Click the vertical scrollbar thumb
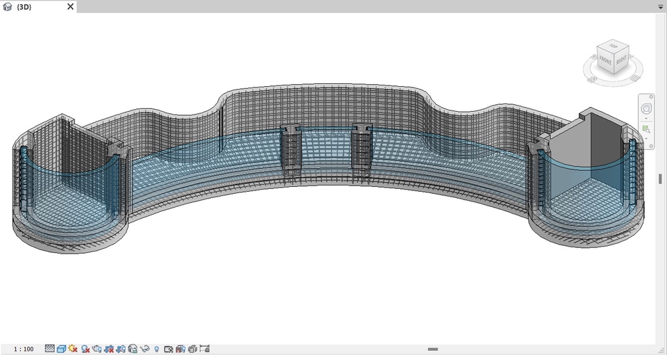This screenshot has height=355, width=667. (661, 179)
